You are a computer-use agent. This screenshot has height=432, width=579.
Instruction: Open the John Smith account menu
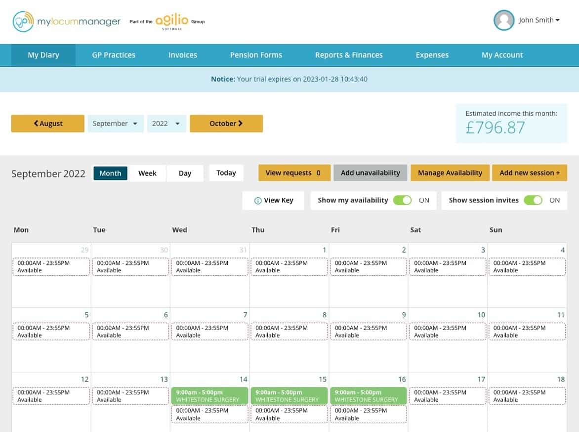coord(536,21)
